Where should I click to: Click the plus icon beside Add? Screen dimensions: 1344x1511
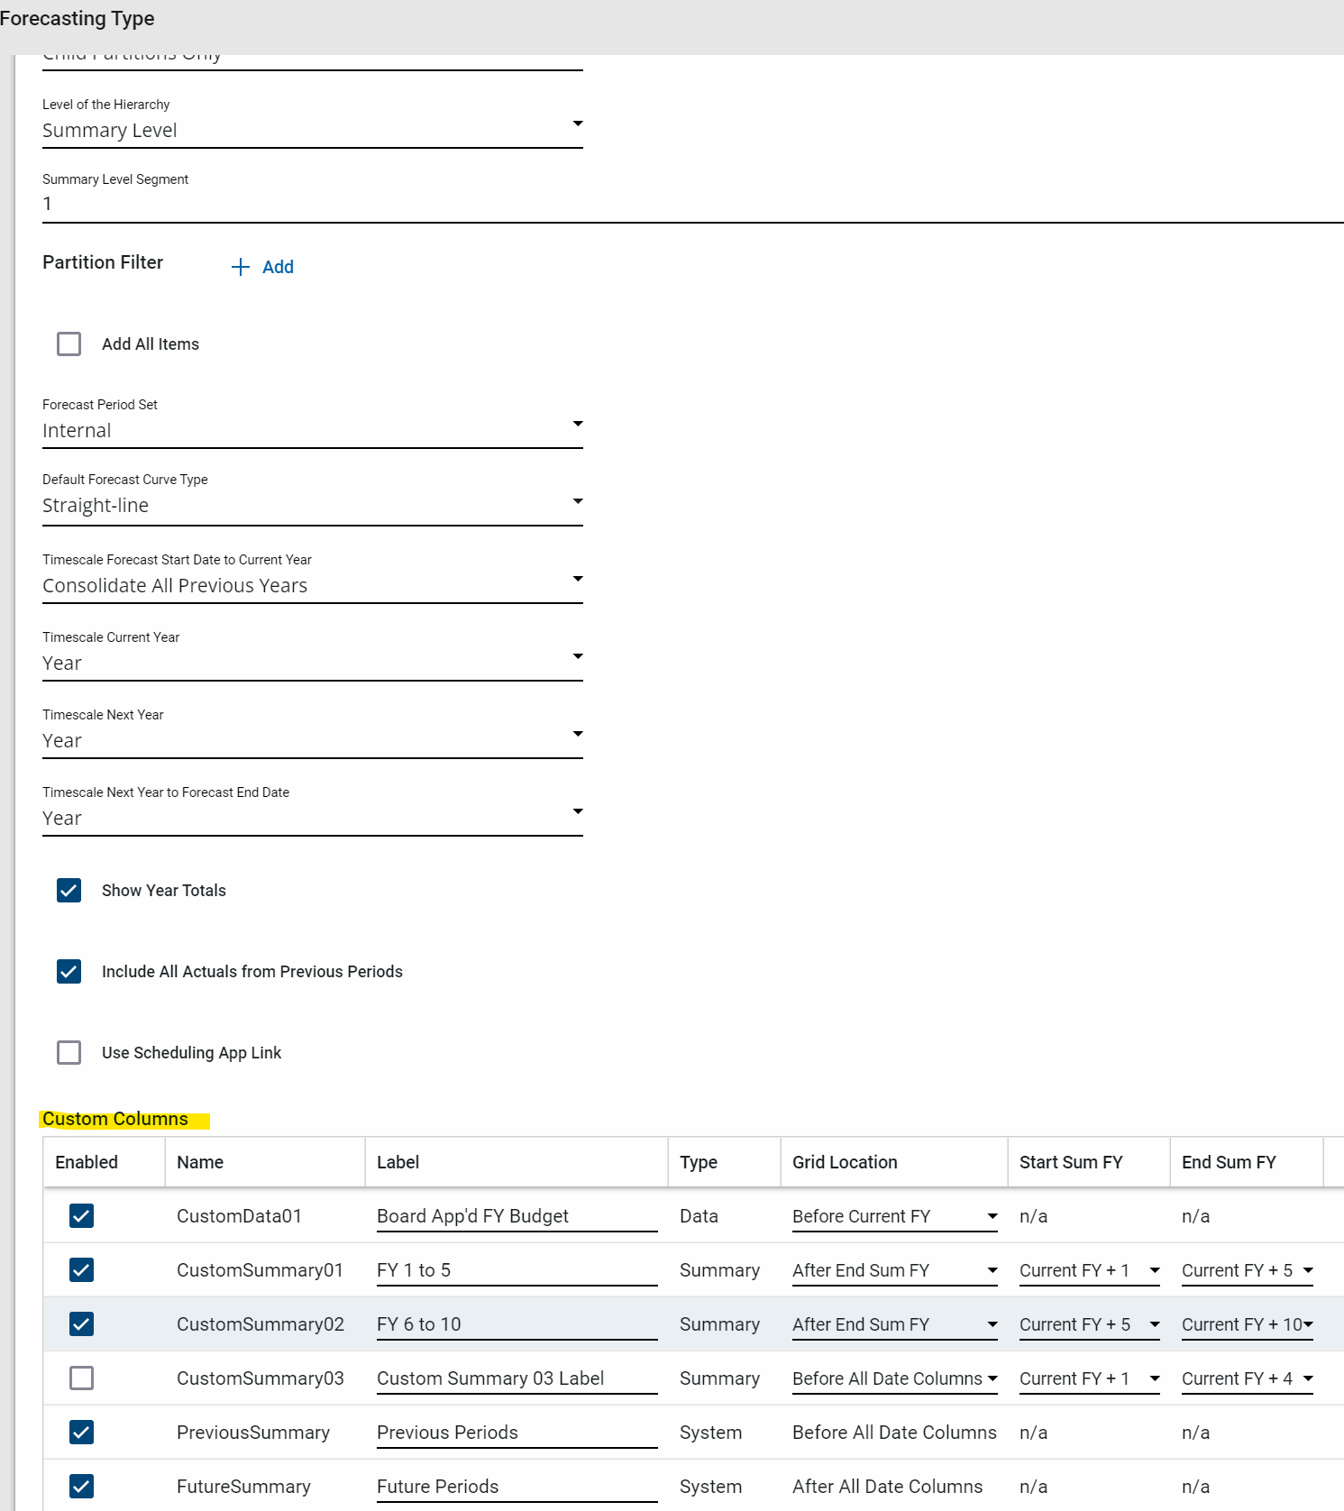coord(240,267)
